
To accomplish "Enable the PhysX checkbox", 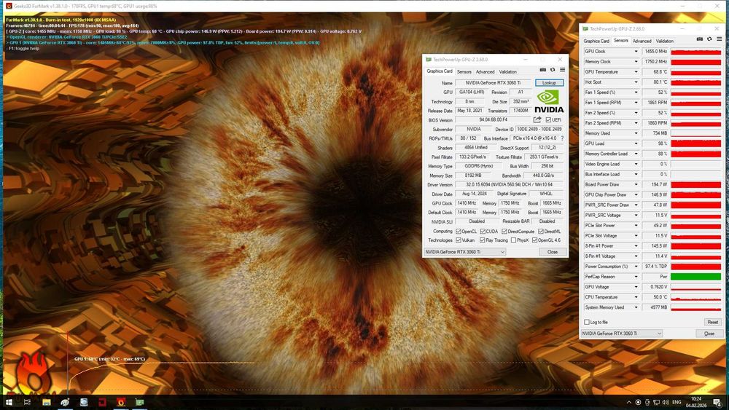I will (512, 240).
